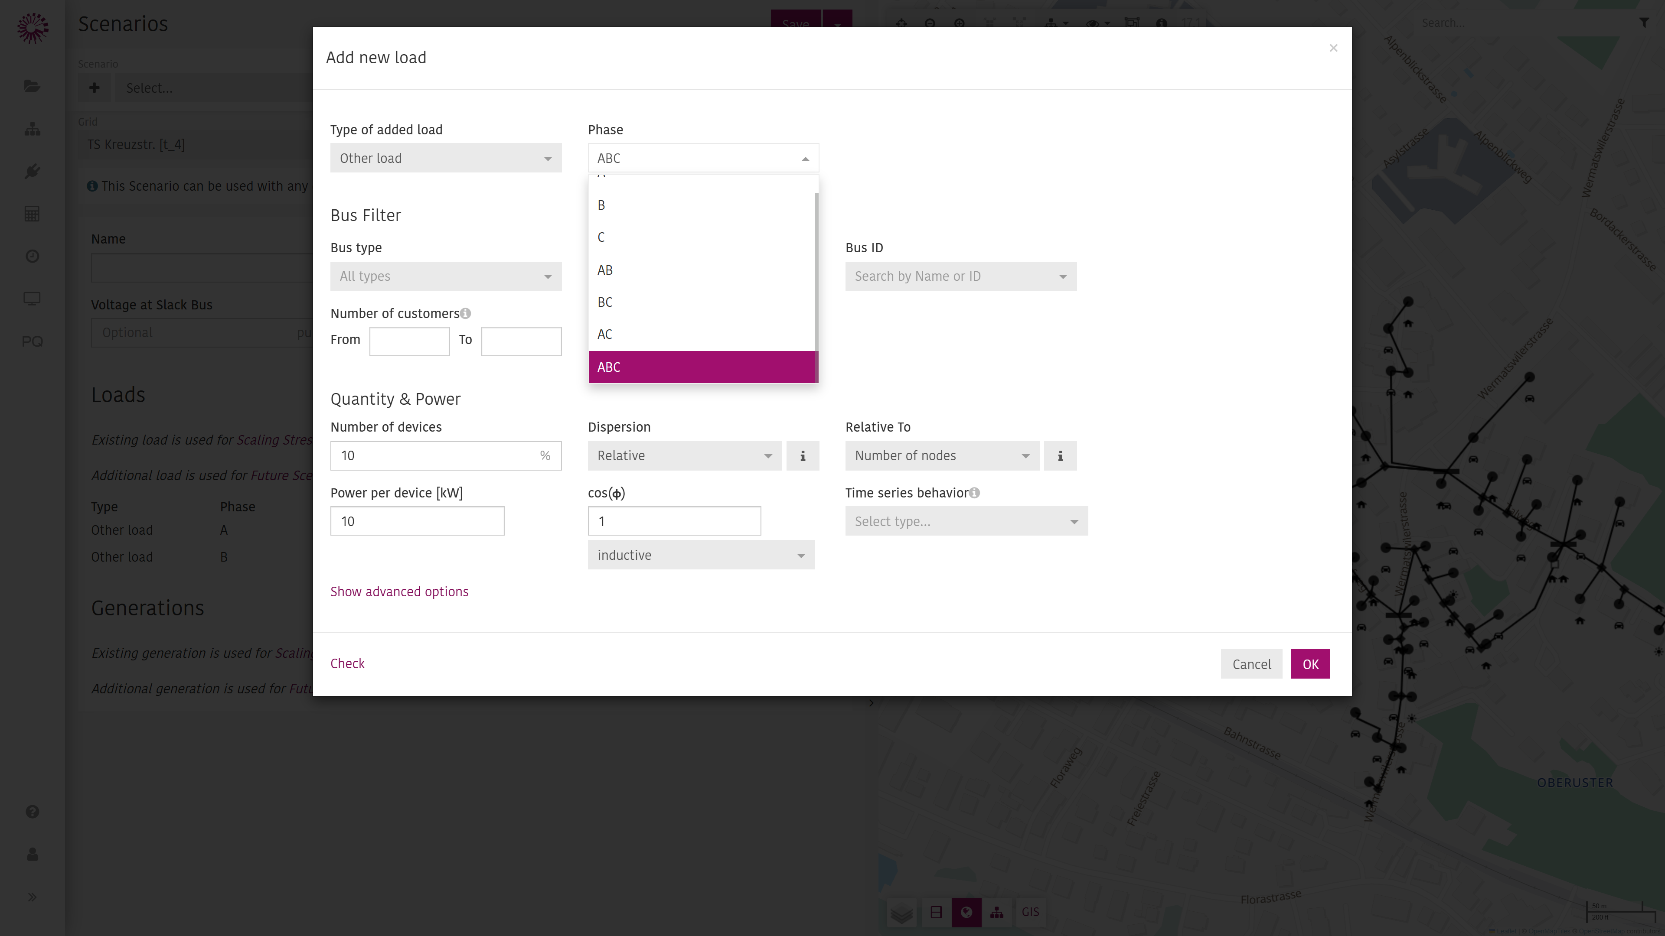Confirm with the OK button
1665x936 pixels.
tap(1310, 664)
